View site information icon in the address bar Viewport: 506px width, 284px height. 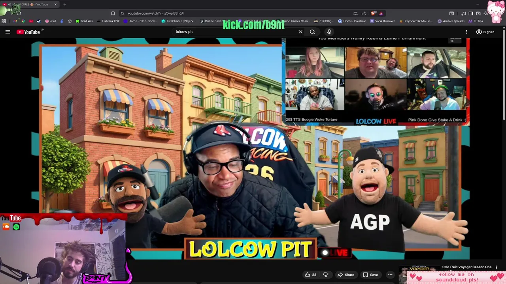click(x=123, y=13)
